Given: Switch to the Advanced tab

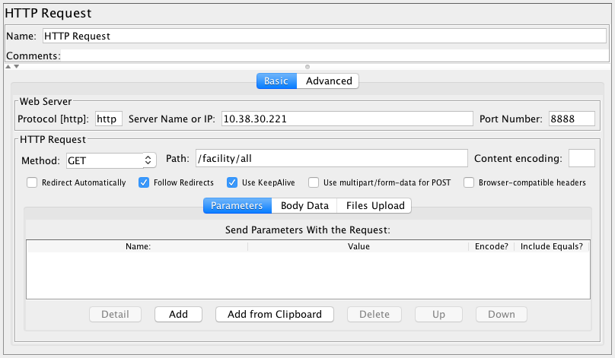Looking at the screenshot, I should [328, 81].
